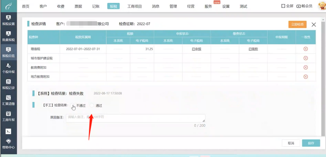Go to 汇算清缴 in sidebar
The image size is (326, 157).
pos(8,100)
